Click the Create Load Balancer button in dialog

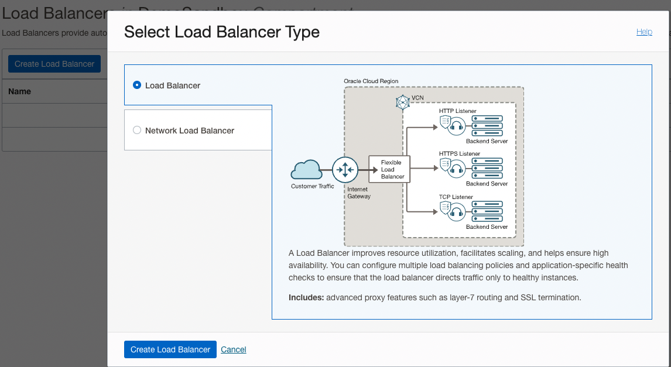pyautogui.click(x=170, y=349)
